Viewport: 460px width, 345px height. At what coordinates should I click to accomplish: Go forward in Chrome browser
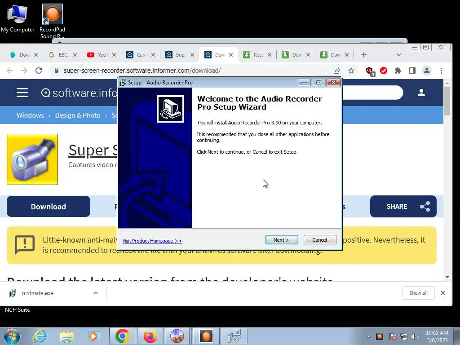[x=24, y=71]
